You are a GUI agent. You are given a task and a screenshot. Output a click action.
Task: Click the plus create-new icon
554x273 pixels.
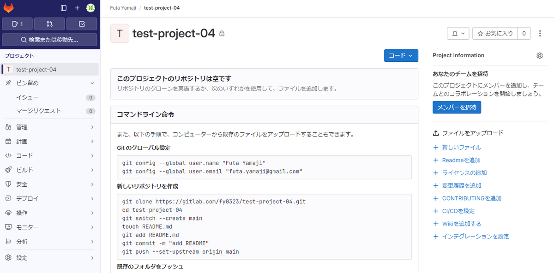pos(77,8)
